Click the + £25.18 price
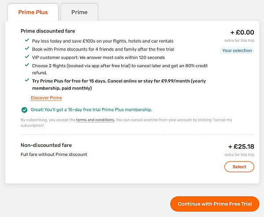The height and width of the screenshot is (217, 264). [x=241, y=147]
